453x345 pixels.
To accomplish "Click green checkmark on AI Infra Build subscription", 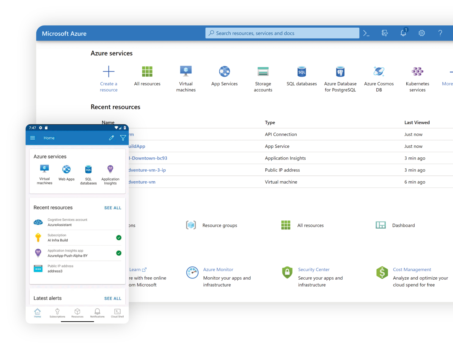I will (x=119, y=238).
